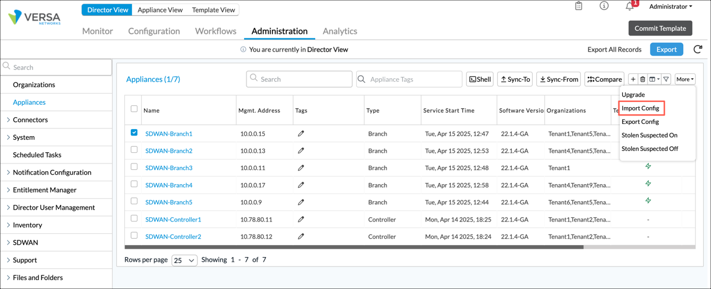Edit tags pencil for SDWAN-Branch3
Image resolution: width=711 pixels, height=289 pixels.
(x=301, y=168)
